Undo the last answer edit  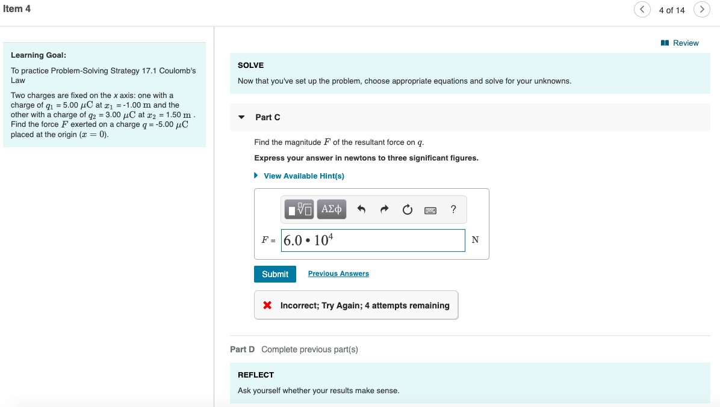pos(361,209)
